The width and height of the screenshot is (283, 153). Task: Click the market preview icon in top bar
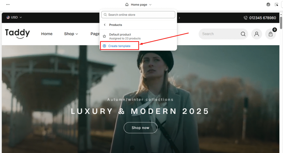[268, 4]
